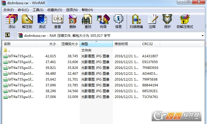Select the JPEG icon of 37,006 file
207x124 pixels.
coord(6,97)
